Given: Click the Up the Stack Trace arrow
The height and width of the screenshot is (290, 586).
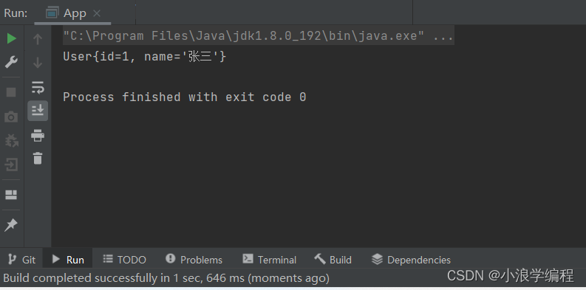Looking at the screenshot, I should tap(38, 39).
